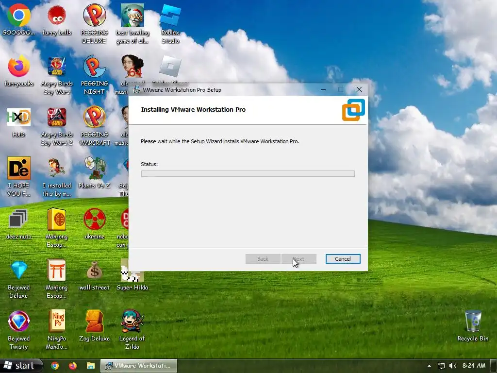Click the installer icon in VMware title bar
Viewport: 497px width, 373px height.
(136, 90)
